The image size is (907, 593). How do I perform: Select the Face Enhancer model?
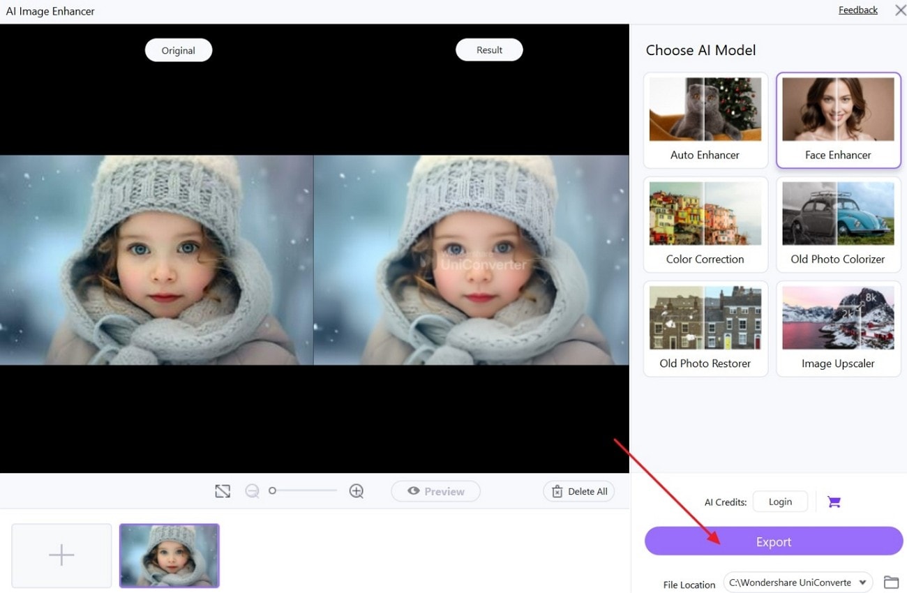pyautogui.click(x=838, y=120)
